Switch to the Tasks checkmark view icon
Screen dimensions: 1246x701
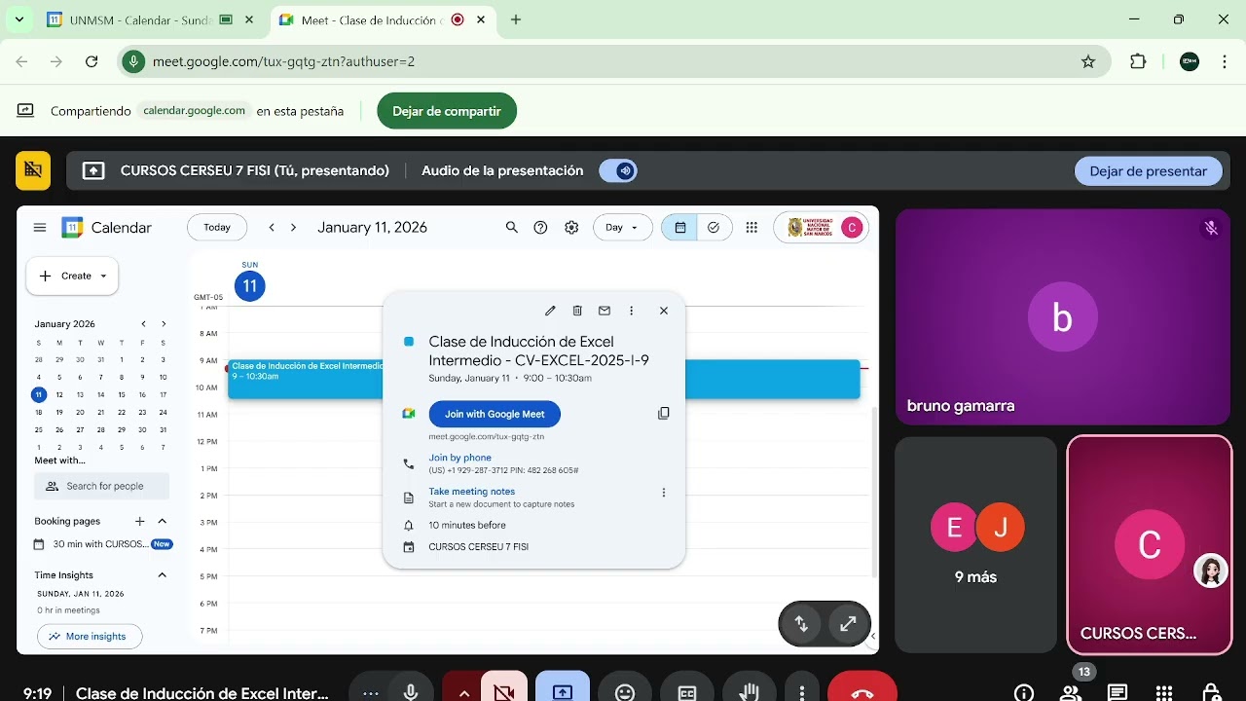[x=715, y=228]
